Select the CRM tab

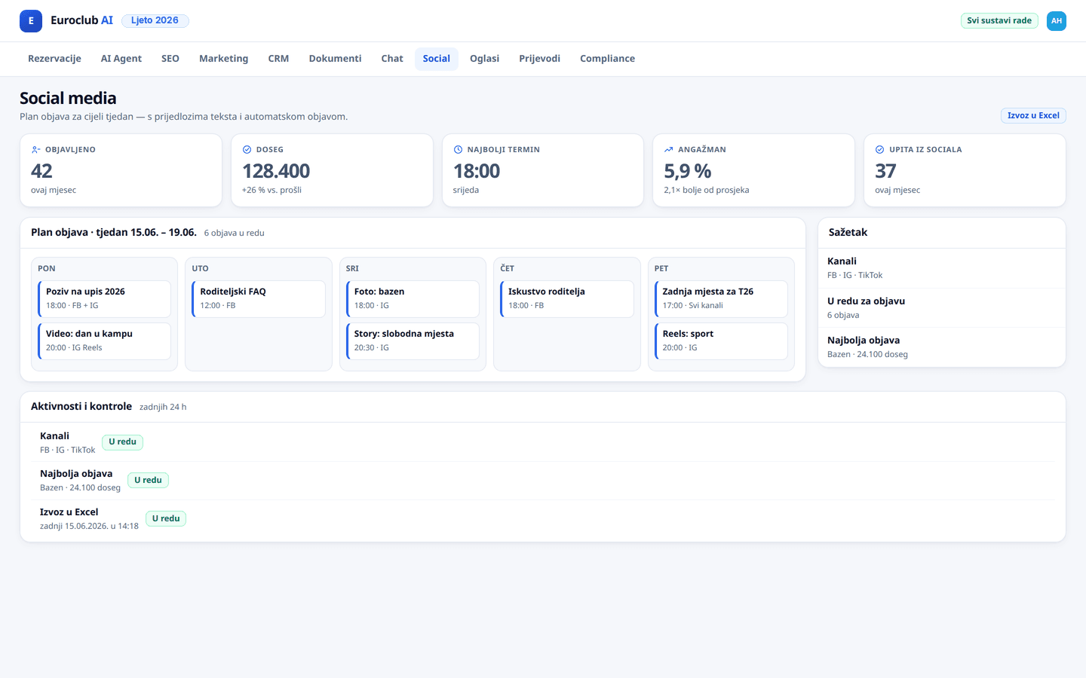point(278,59)
